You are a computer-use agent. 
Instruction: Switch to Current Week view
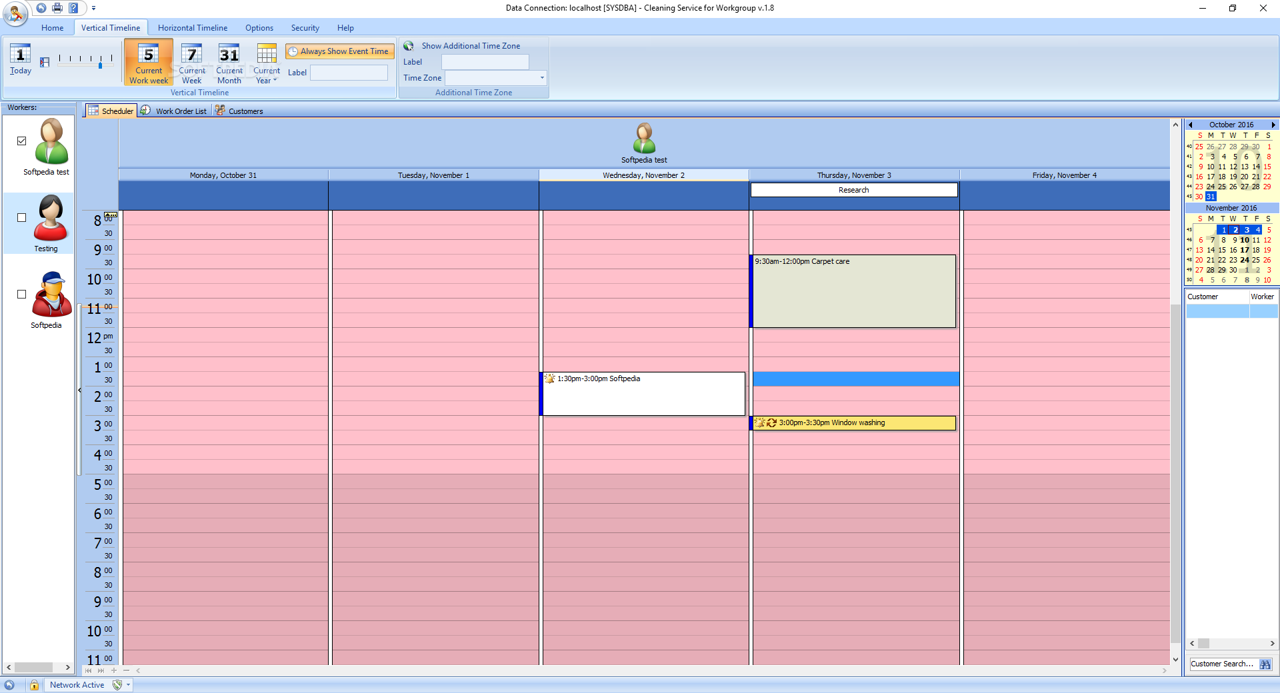click(x=192, y=62)
